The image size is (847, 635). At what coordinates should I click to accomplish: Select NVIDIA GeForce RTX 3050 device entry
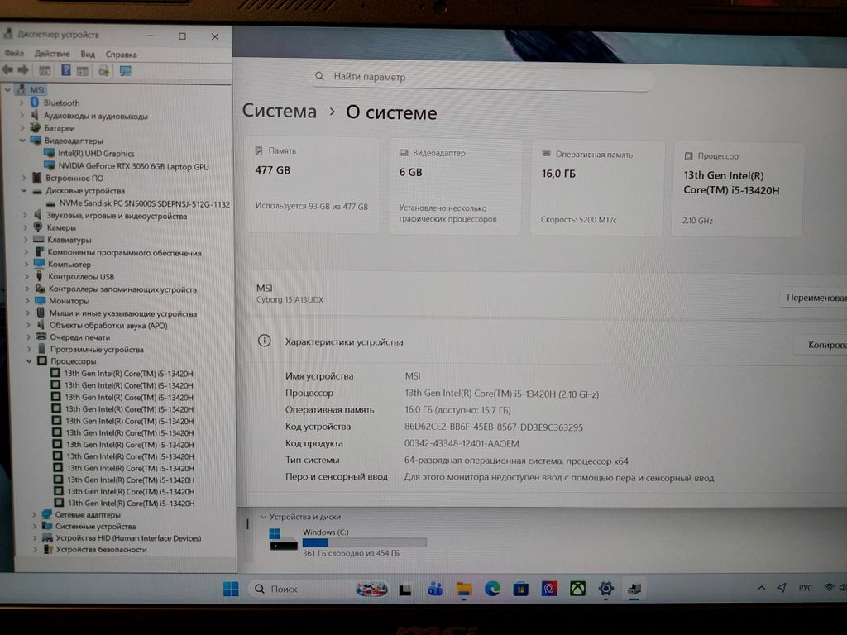pos(133,166)
